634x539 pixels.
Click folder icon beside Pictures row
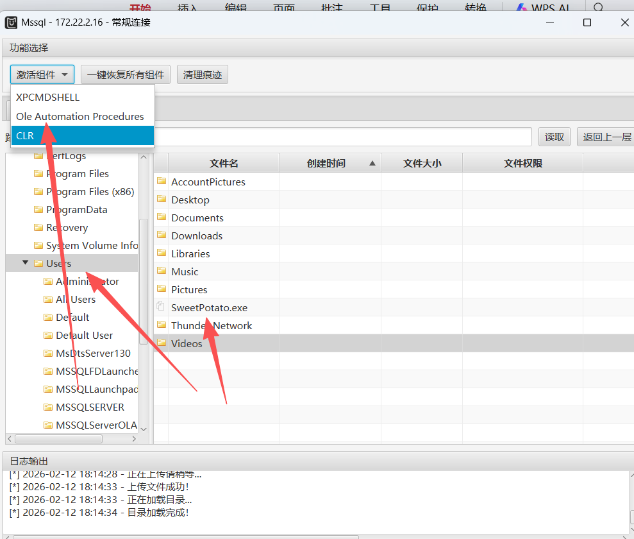162,289
